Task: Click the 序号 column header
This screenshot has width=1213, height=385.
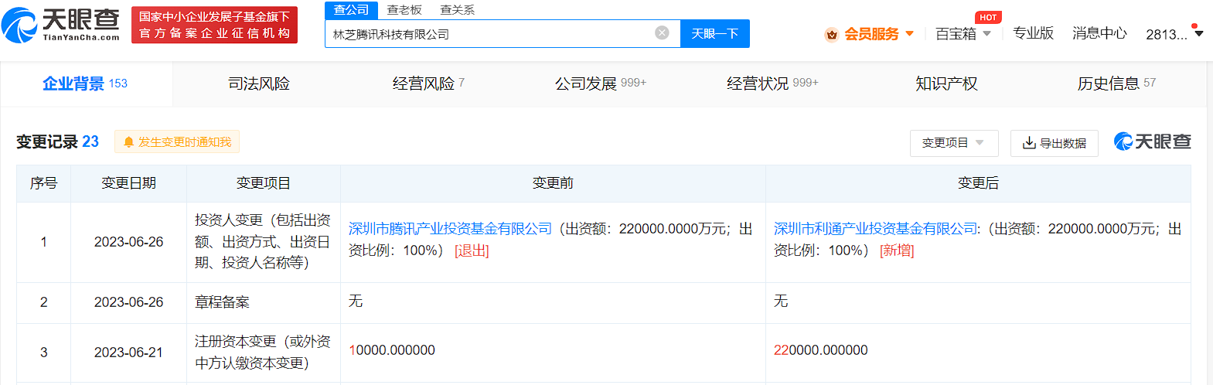Action: coord(44,183)
